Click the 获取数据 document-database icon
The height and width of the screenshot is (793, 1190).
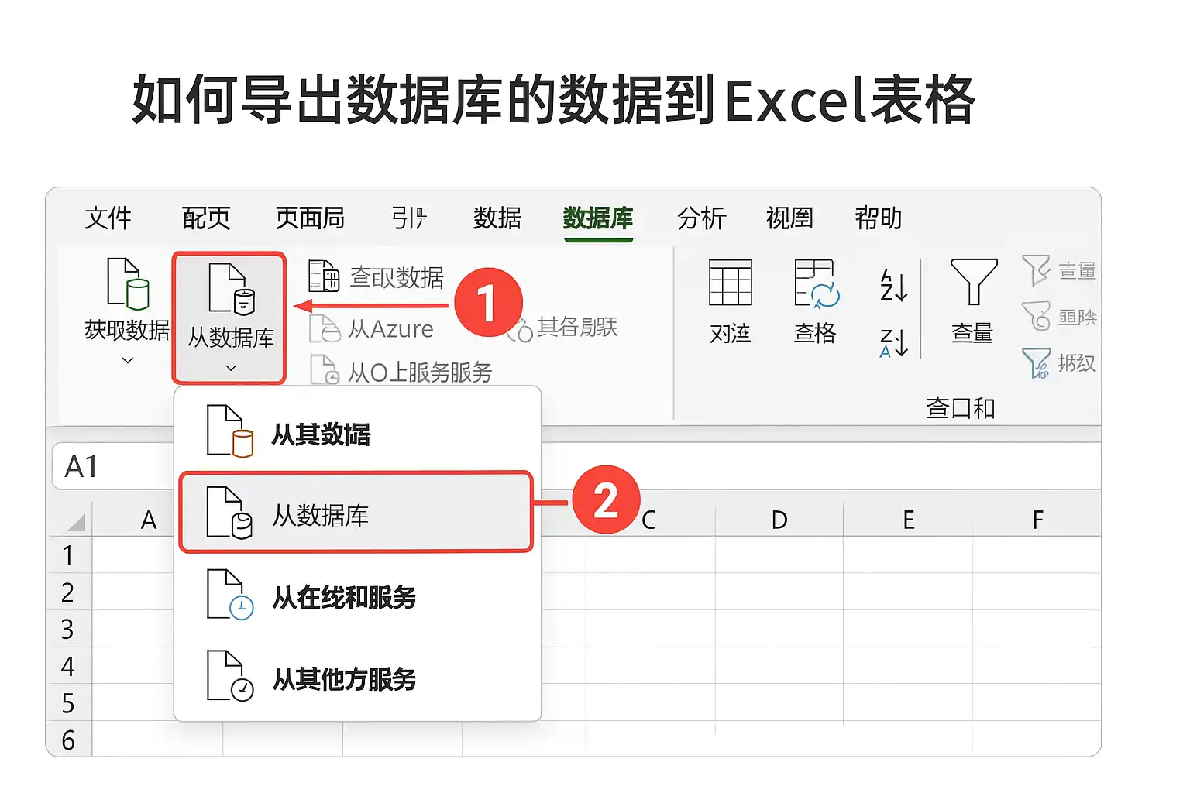(127, 283)
